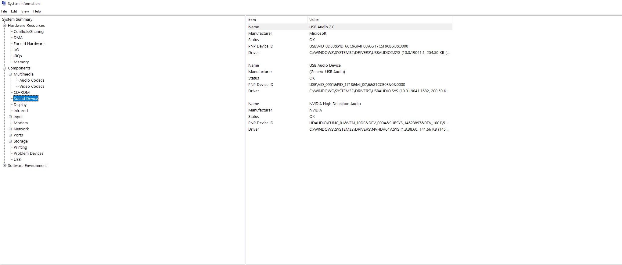The width and height of the screenshot is (622, 265).
Task: Select the USB Audio 2.0 name row
Action: click(349, 27)
